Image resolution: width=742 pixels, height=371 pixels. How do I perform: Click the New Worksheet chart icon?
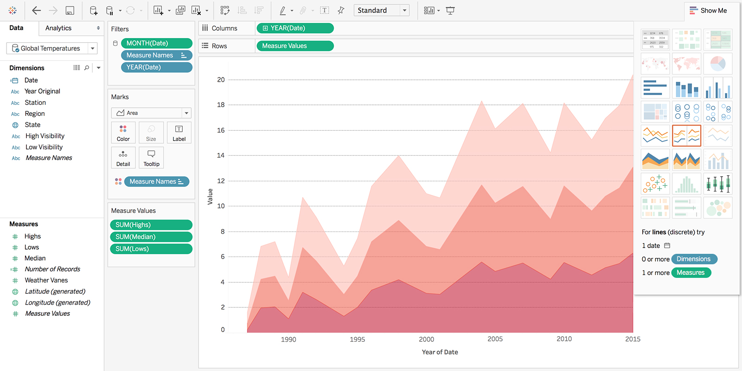[x=158, y=10]
